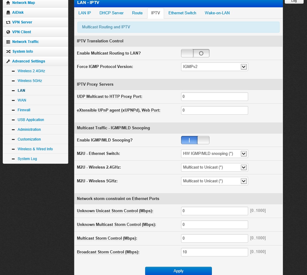Click the Multicast Storm Control (Mbps) label
This screenshot has height=275, width=307.
coord(107,238)
